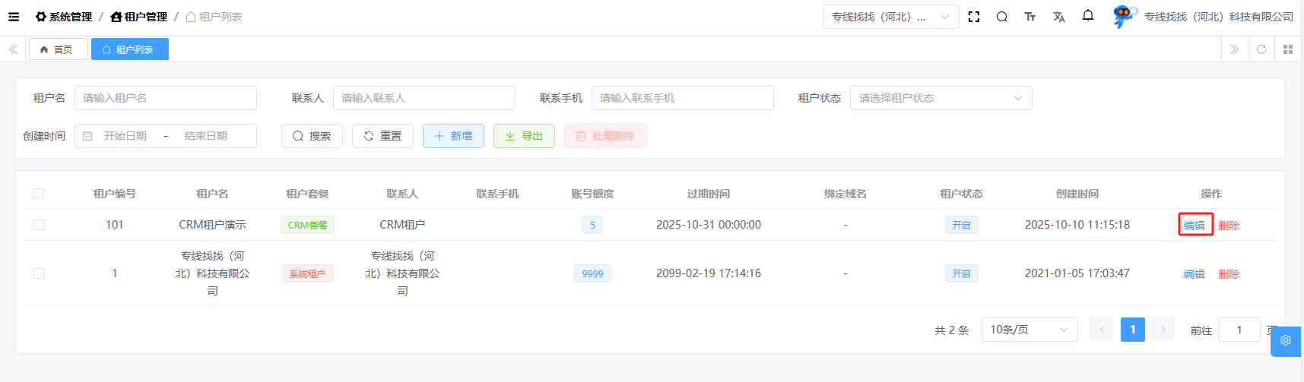Refresh the current tab with reload icon

(1261, 49)
